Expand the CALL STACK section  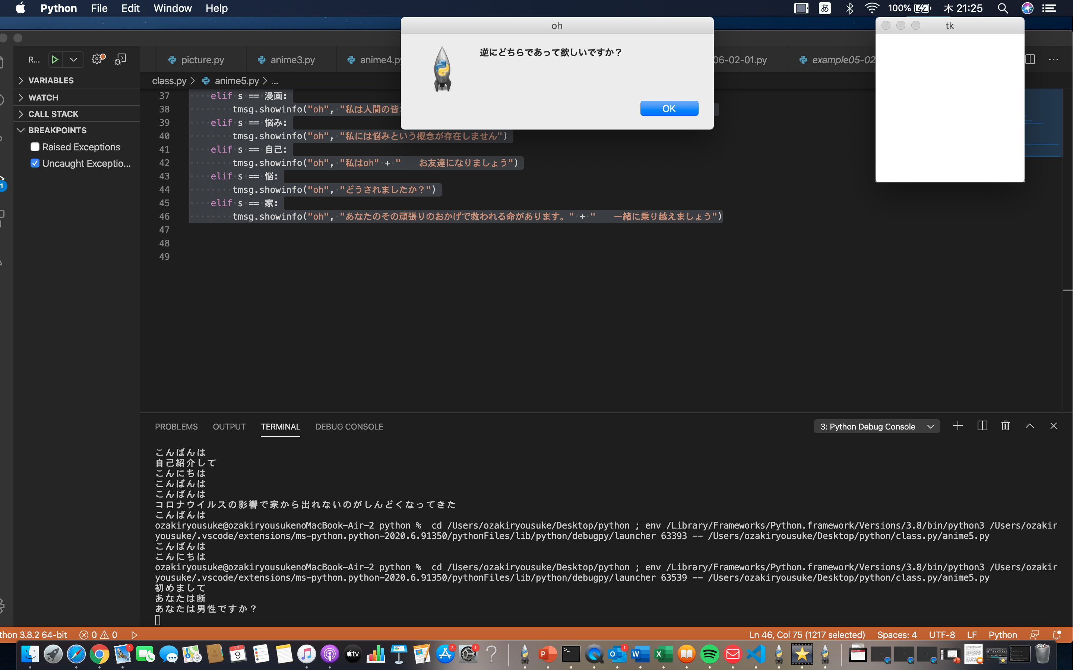click(53, 114)
